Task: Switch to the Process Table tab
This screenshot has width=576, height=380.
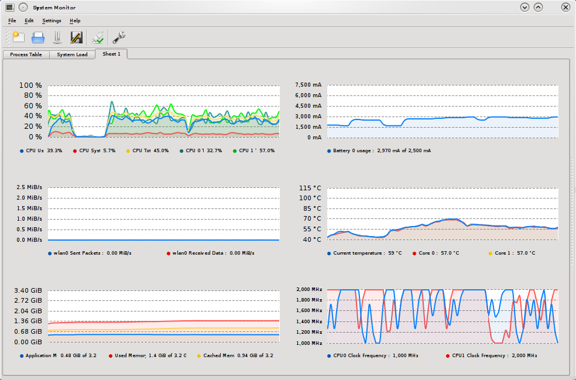Action: 26,54
